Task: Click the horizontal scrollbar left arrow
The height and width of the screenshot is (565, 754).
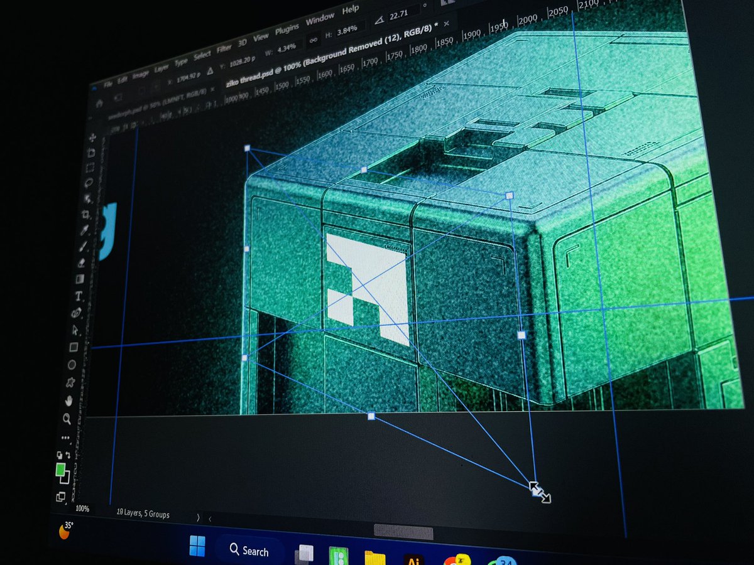Action: (x=210, y=519)
